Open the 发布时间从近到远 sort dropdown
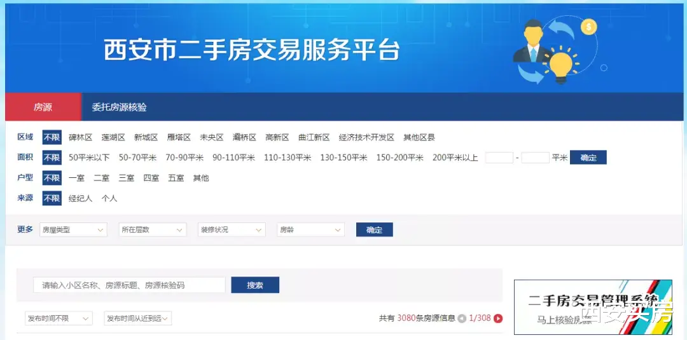The width and height of the screenshot is (687, 340). (137, 318)
